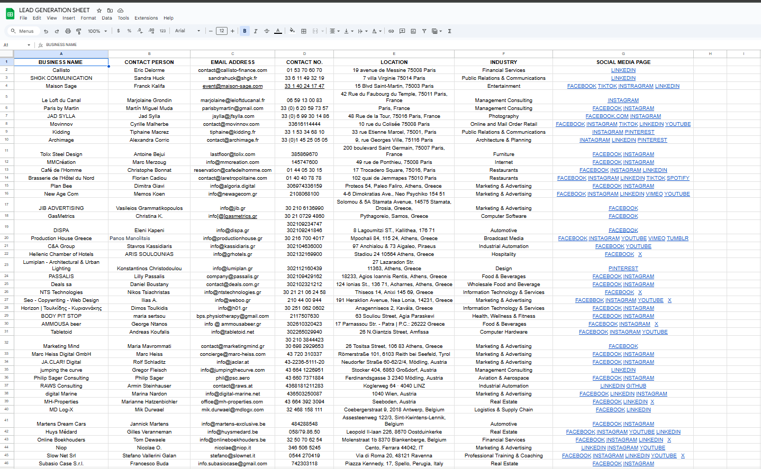The height and width of the screenshot is (469, 761).
Task: Open RAWS Consulting's GITHUB link
Action: (x=636, y=386)
